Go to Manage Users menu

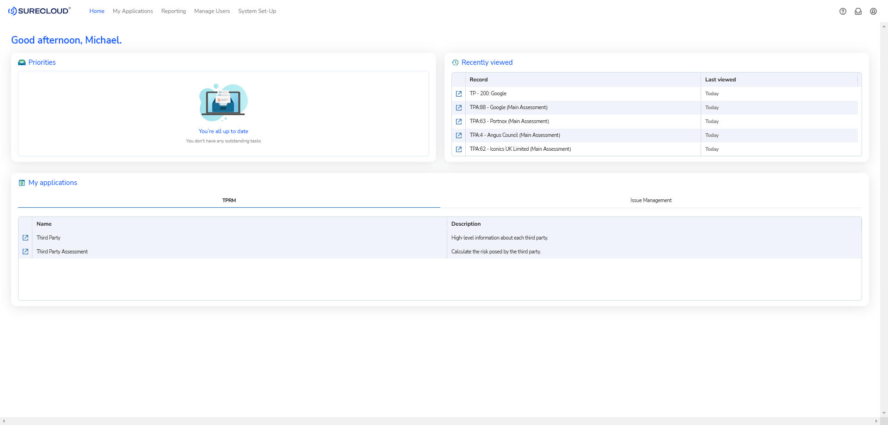(212, 11)
